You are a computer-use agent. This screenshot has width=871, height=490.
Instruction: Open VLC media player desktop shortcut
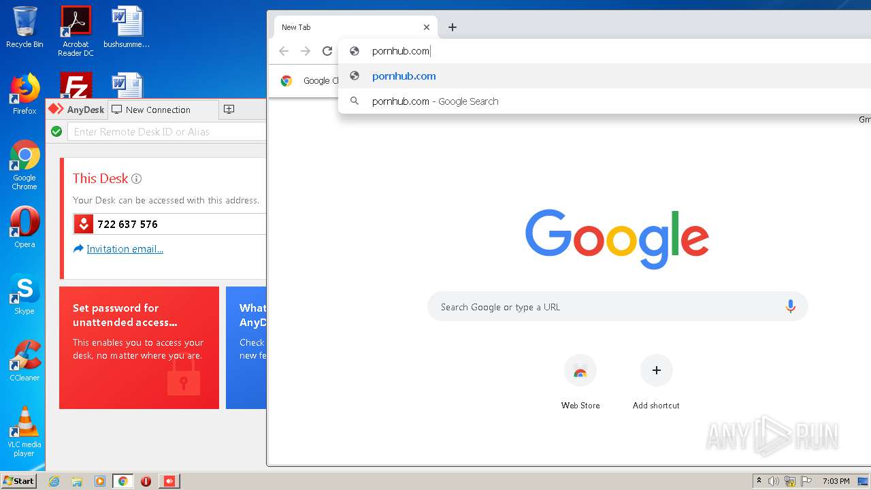pyautogui.click(x=24, y=431)
